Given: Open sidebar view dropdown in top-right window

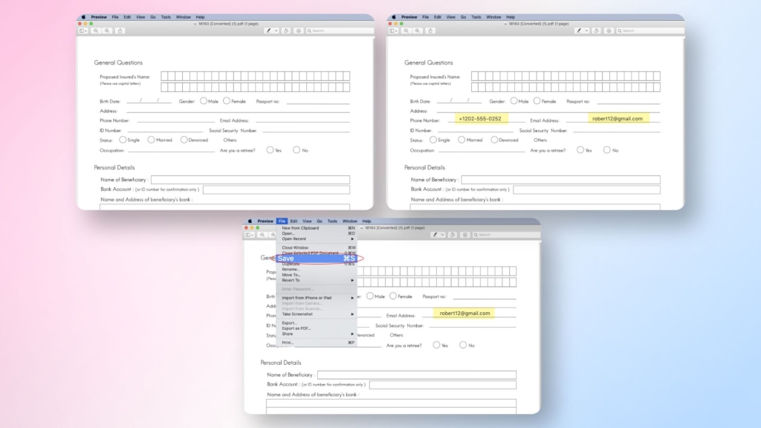Looking at the screenshot, I should coord(393,30).
